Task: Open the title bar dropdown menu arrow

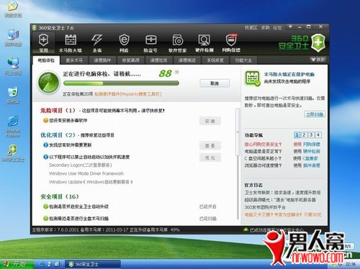Action: [290, 27]
